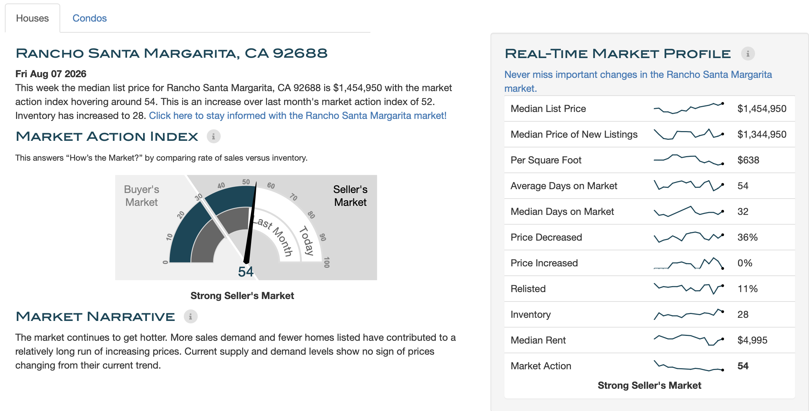Click the Market Action sparkline chart
Viewport: 809px width, 411px height.
[689, 366]
